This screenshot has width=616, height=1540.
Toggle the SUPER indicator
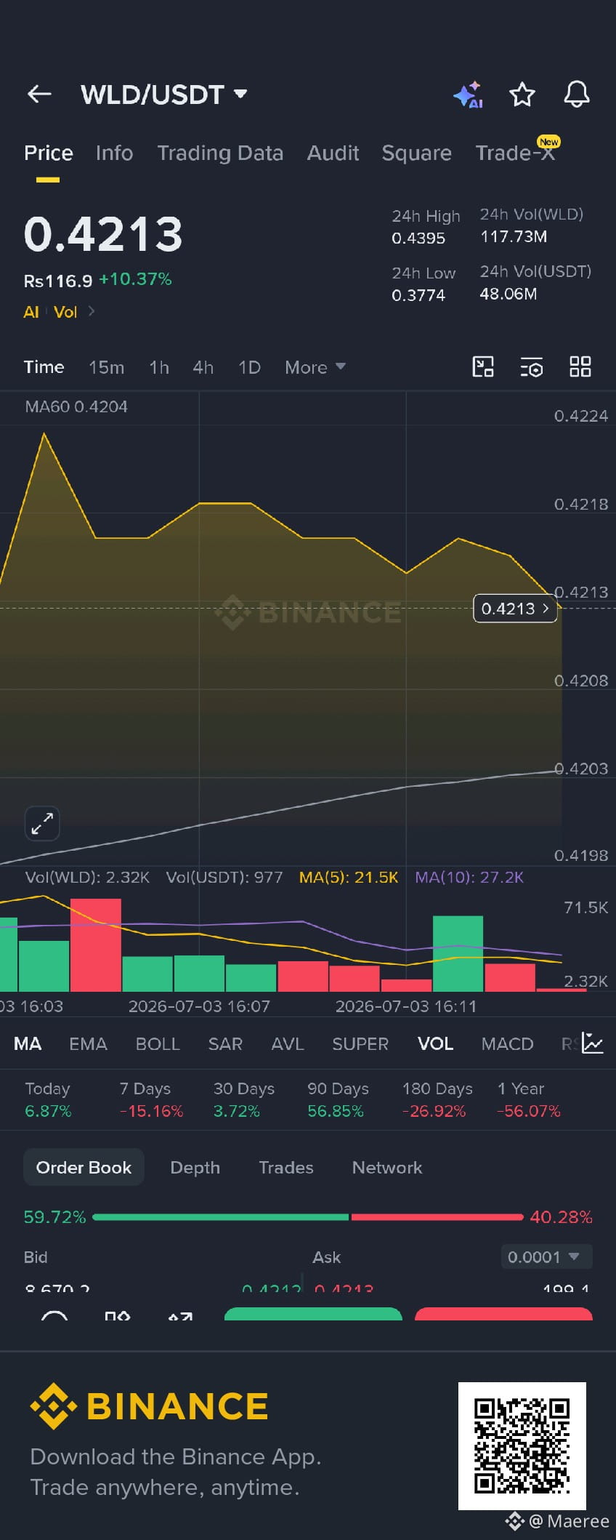[x=360, y=1044]
